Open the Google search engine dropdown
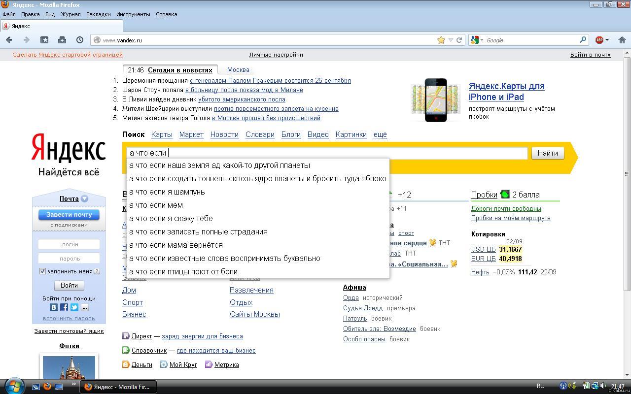 (477, 40)
